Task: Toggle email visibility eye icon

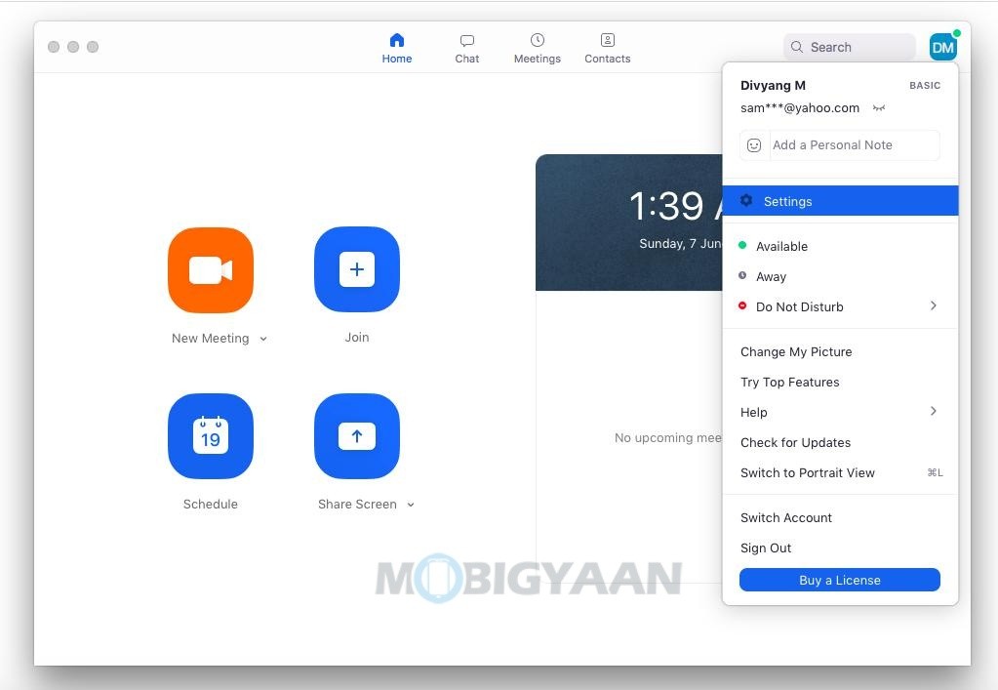Action: click(x=879, y=108)
